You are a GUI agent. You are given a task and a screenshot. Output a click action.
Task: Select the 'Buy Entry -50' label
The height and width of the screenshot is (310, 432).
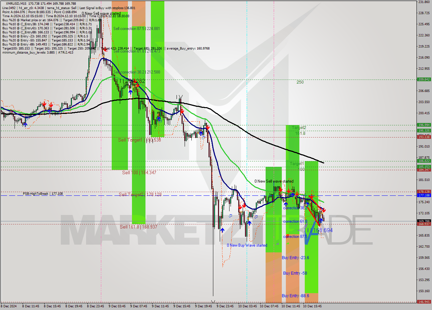[x=295, y=273]
